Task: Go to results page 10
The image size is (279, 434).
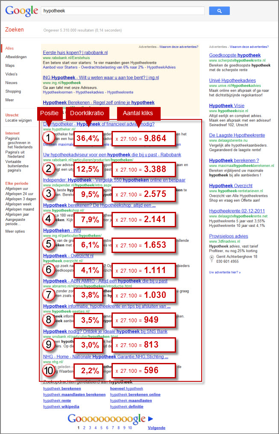Action: (130, 428)
